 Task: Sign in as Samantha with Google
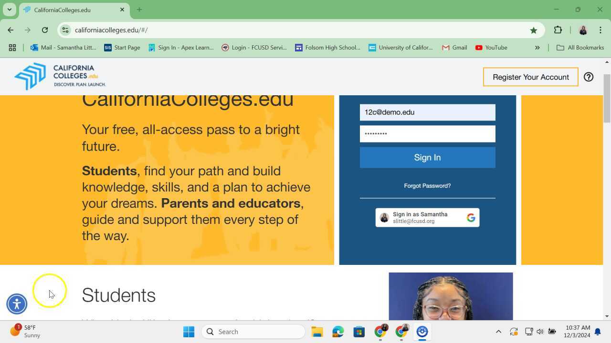coord(428,218)
